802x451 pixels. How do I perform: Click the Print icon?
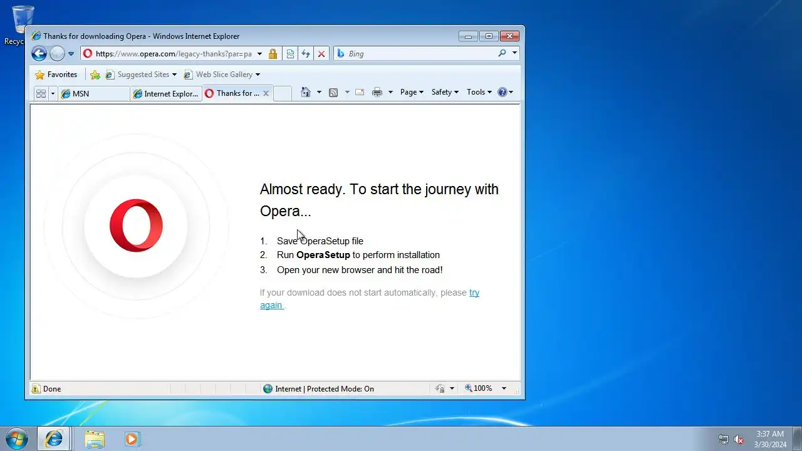[377, 92]
